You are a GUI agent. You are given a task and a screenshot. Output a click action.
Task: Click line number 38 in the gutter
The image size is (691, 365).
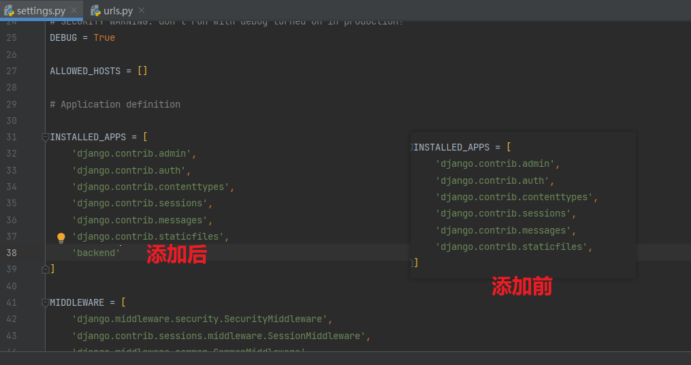(12, 253)
